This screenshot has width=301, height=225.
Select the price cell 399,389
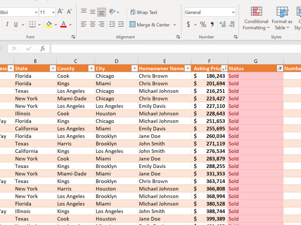(x=209, y=219)
